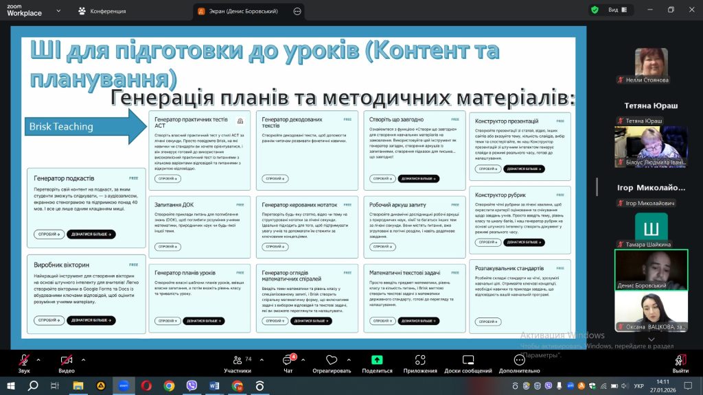Open options on Экран (Денис Боровський) tab
The width and height of the screenshot is (703, 395).
pyautogui.click(x=297, y=11)
